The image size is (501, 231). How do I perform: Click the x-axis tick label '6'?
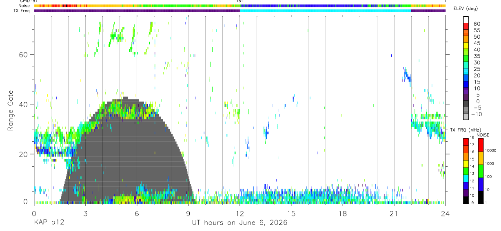[x=137, y=213]
